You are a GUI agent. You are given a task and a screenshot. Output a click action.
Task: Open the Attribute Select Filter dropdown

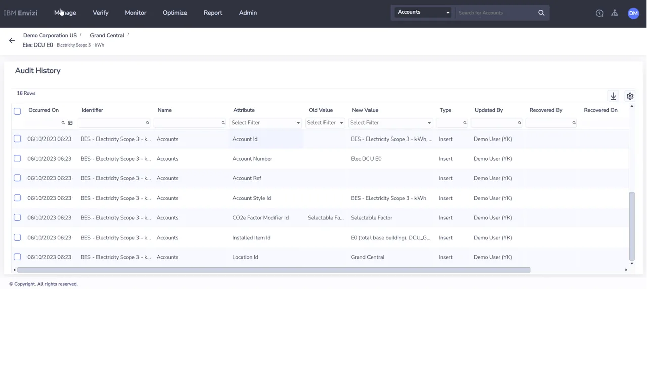pos(266,123)
